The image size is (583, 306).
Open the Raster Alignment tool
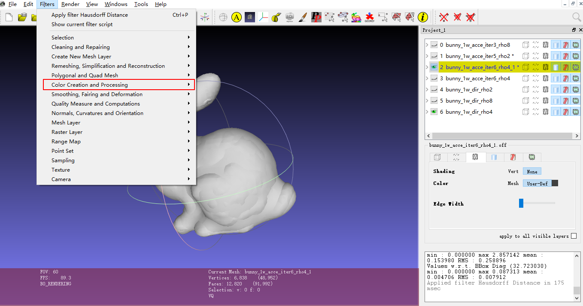click(290, 17)
